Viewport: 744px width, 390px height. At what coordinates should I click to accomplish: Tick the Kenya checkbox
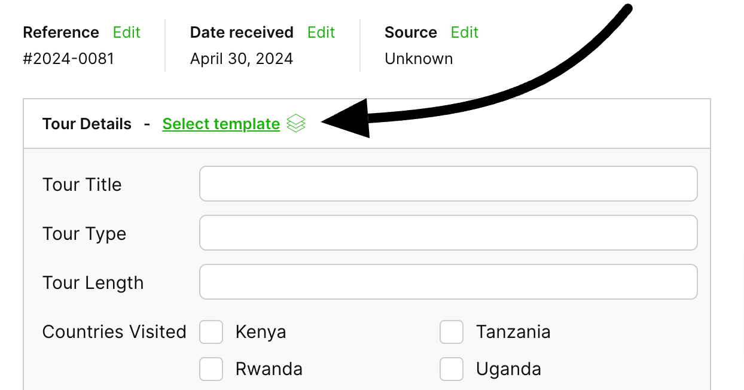[211, 332]
